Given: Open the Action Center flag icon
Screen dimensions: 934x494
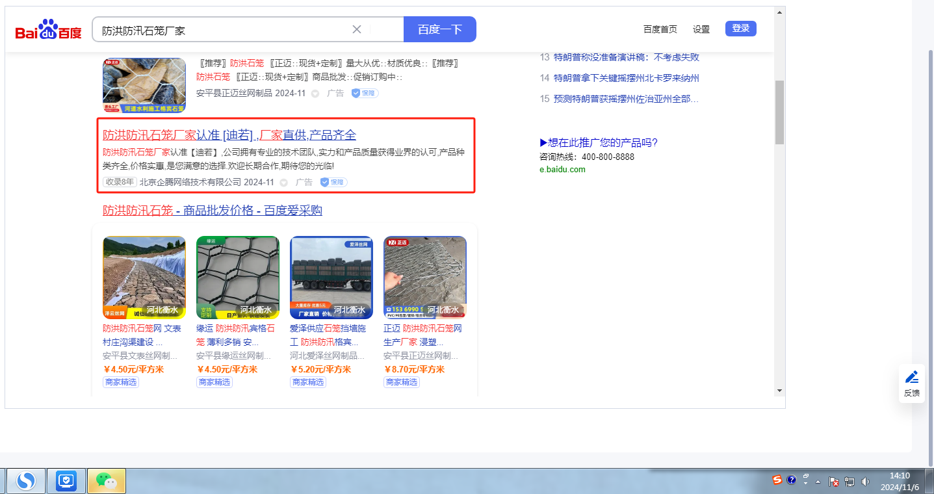Looking at the screenshot, I should click(834, 482).
